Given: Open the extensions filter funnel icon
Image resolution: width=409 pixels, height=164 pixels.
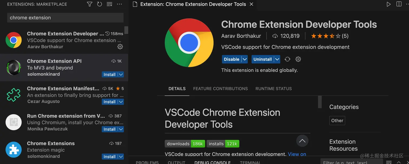Looking at the screenshot, I should coord(90,4).
